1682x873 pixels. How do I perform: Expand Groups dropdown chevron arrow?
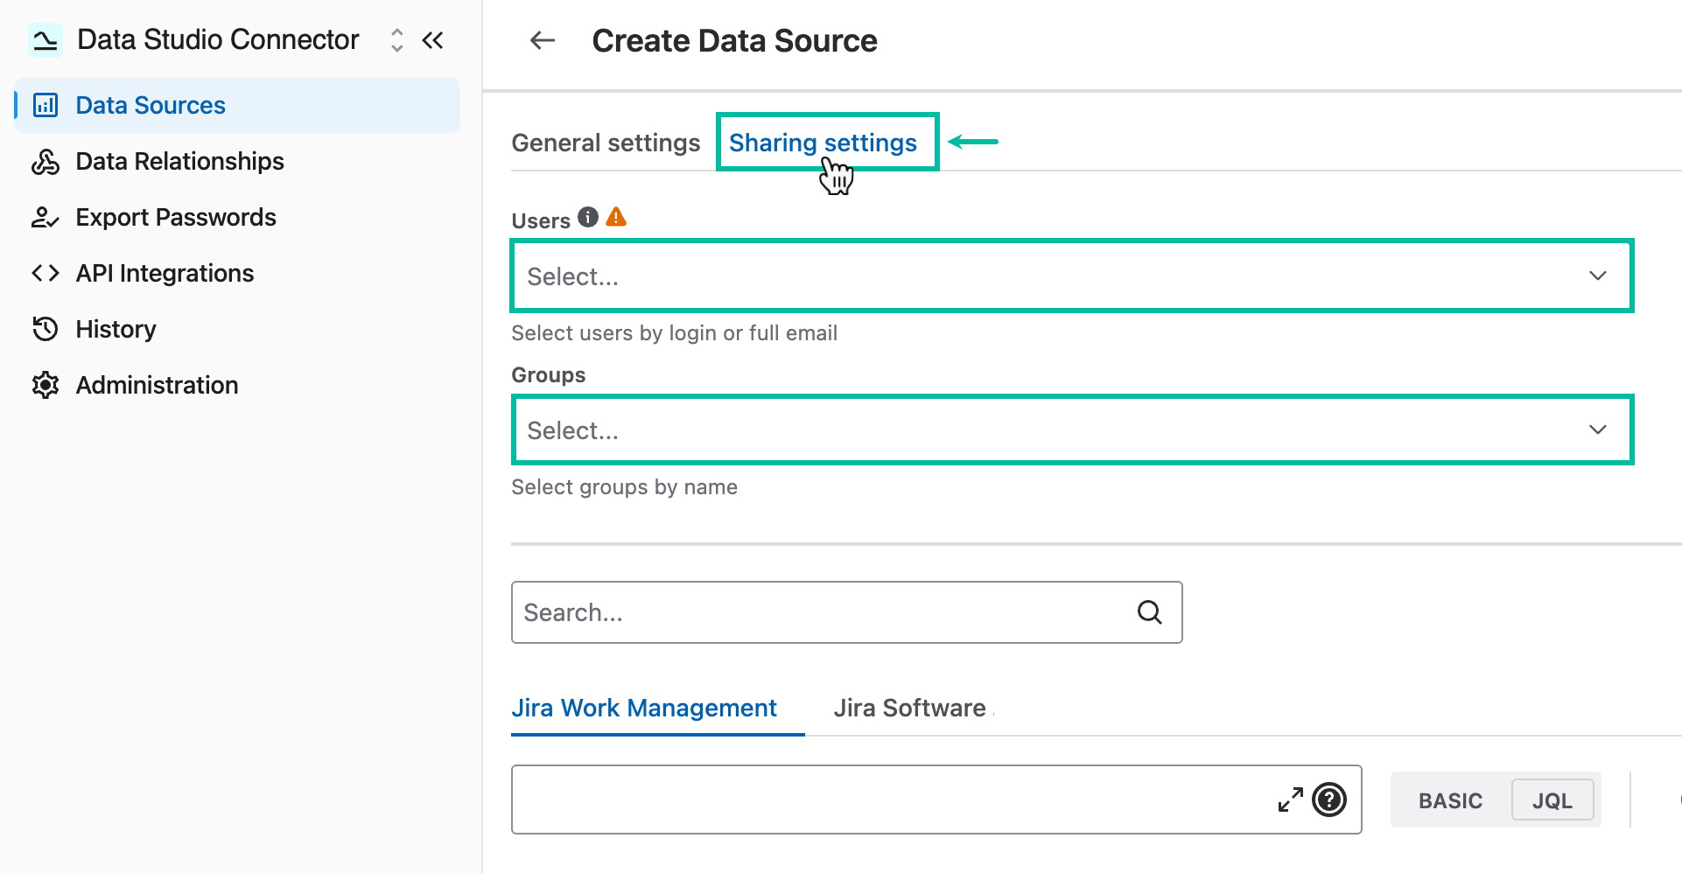click(x=1598, y=430)
